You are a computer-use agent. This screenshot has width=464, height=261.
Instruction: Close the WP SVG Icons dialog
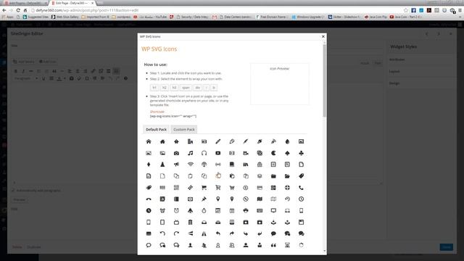pyautogui.click(x=323, y=36)
